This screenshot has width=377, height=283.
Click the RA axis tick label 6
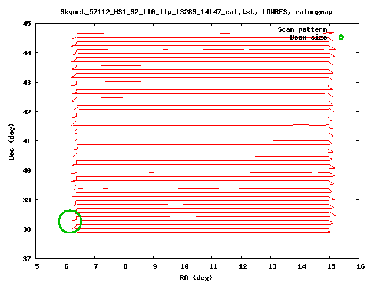pos(67,266)
